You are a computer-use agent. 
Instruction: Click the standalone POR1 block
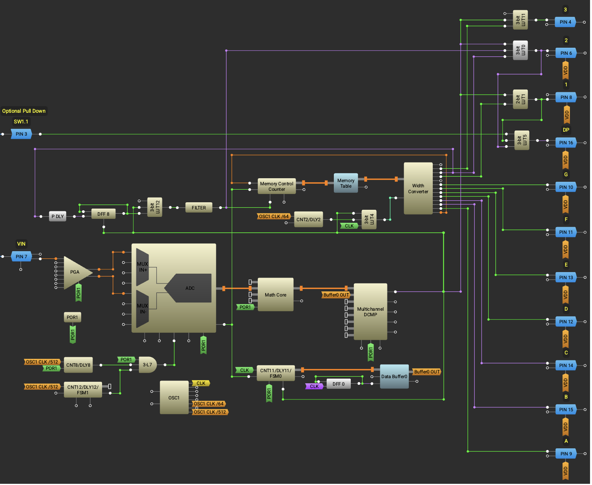coord(72,317)
